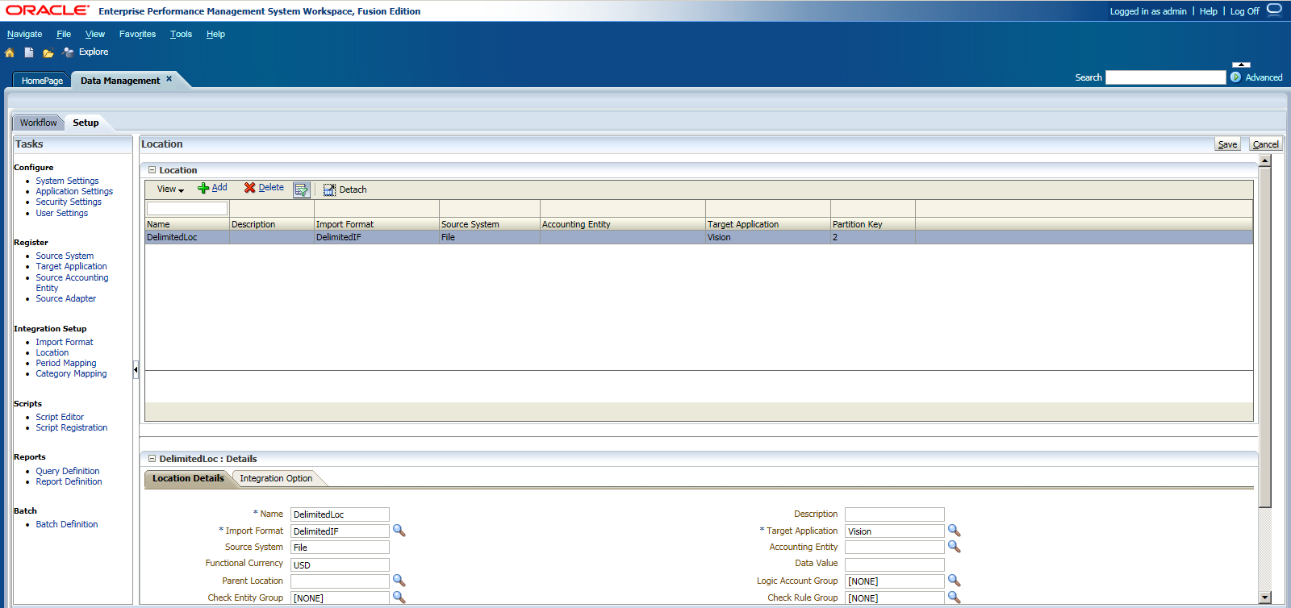Collapse the DelimitedLoc Details section
The image size is (1291, 608).
coord(152,459)
